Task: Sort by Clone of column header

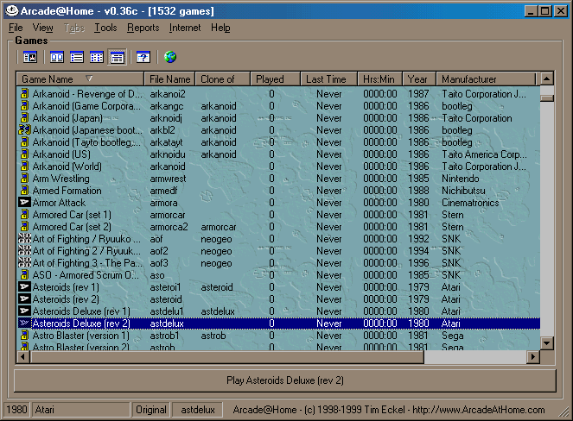Action: [223, 79]
